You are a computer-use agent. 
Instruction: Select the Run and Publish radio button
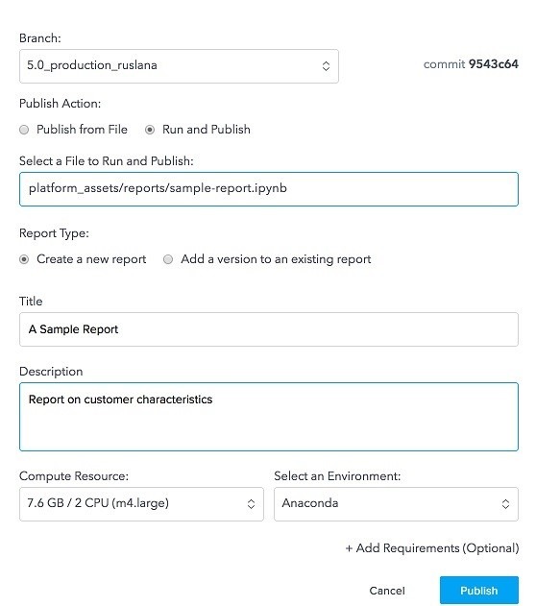[x=150, y=130]
